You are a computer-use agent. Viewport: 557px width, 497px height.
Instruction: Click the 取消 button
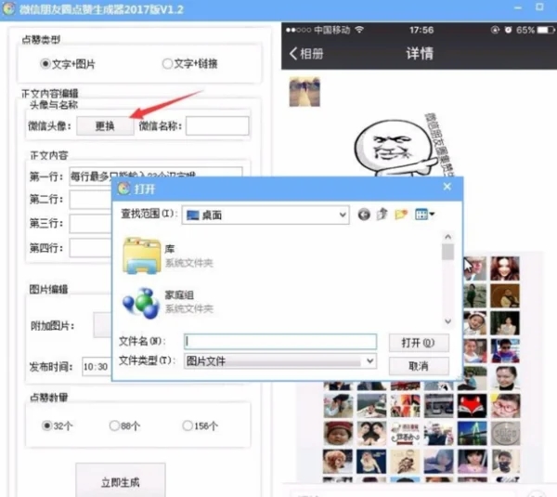point(419,366)
